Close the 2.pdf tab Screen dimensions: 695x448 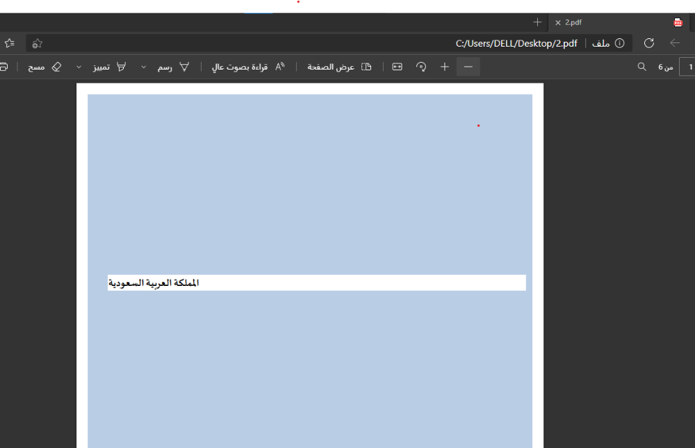tap(558, 23)
